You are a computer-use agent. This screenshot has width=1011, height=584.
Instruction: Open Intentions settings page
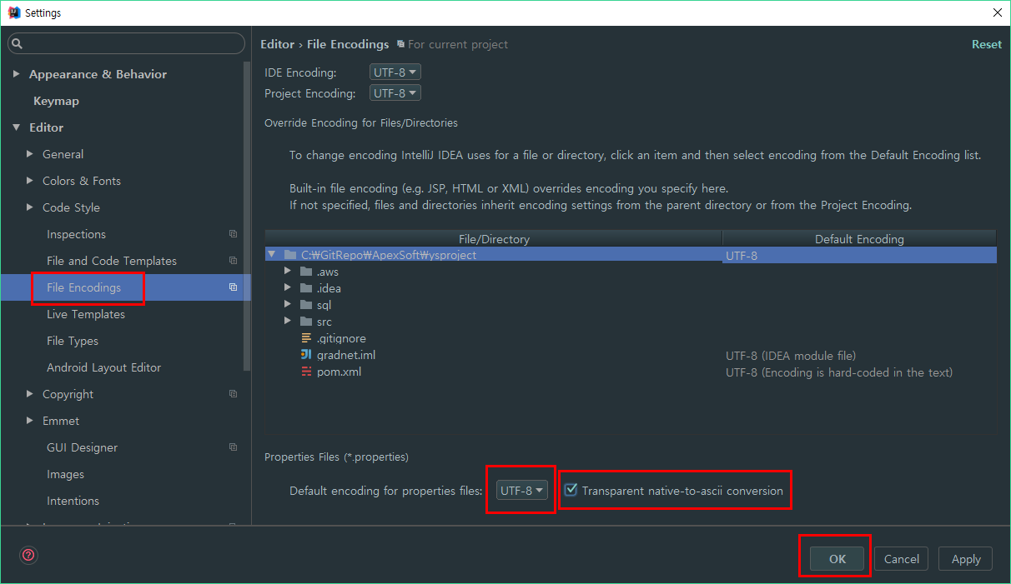(x=73, y=501)
